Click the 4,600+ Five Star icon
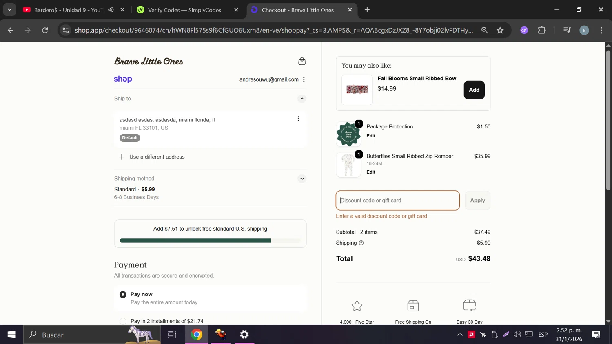This screenshot has height=344, width=612. (x=357, y=306)
